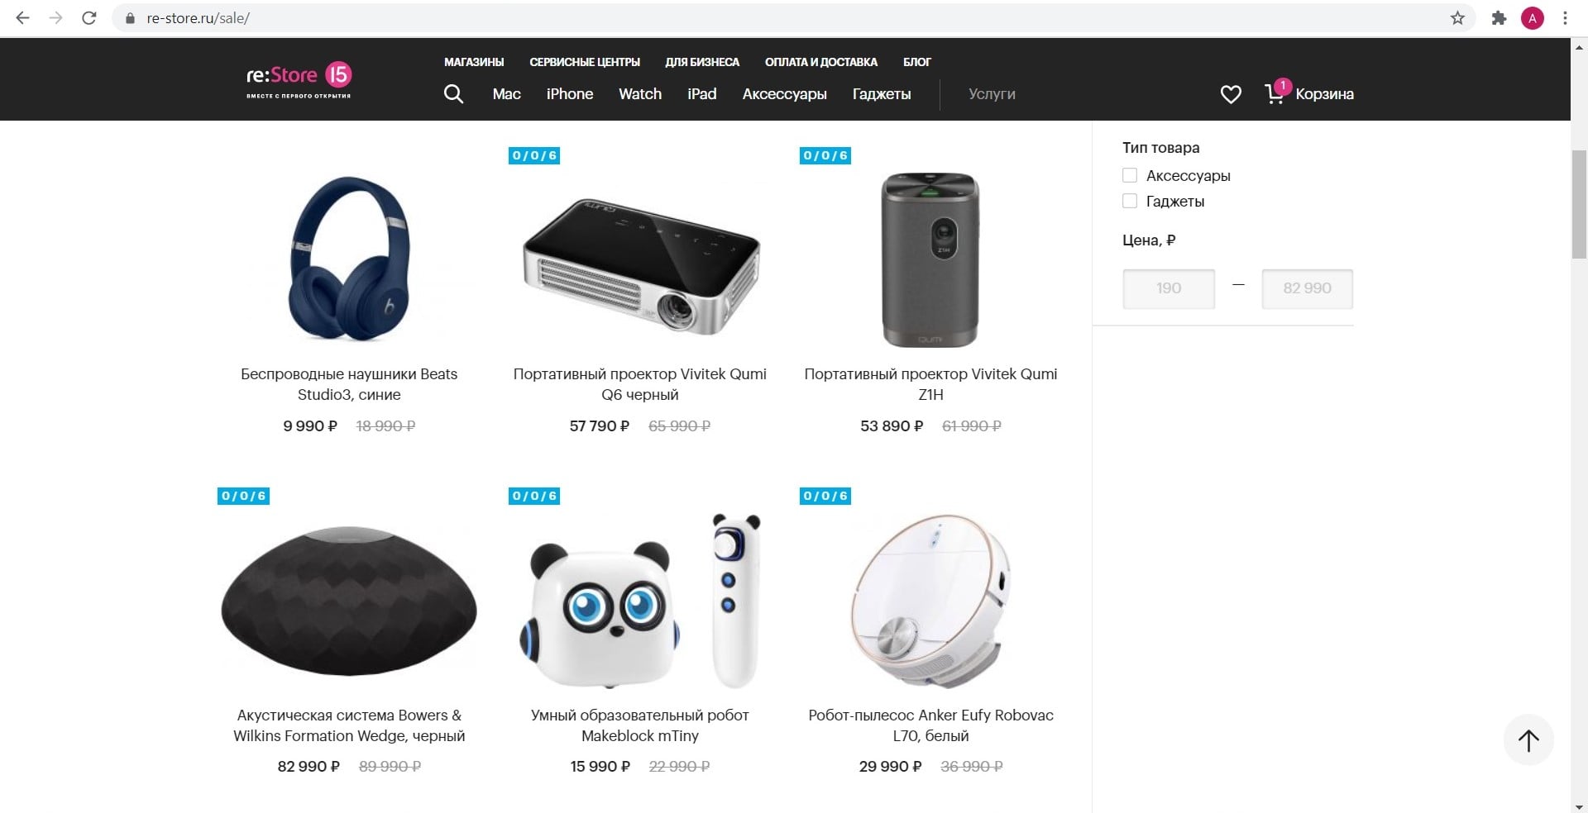Reload the page
This screenshot has width=1588, height=813.
pyautogui.click(x=89, y=18)
